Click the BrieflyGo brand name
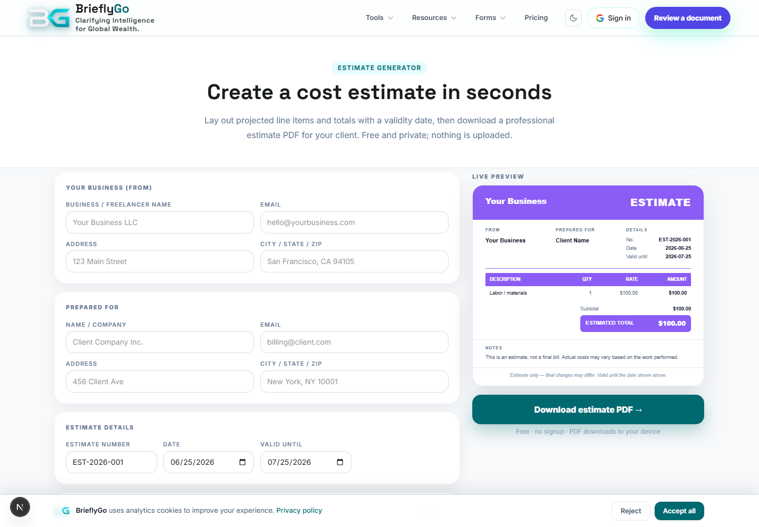This screenshot has width=759, height=527. tap(102, 9)
